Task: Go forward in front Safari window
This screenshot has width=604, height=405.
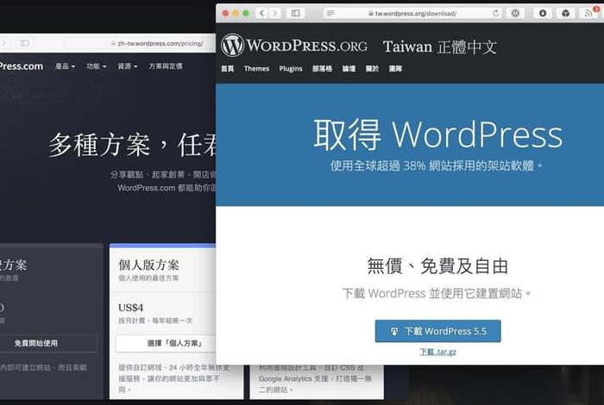Action: 275,13
